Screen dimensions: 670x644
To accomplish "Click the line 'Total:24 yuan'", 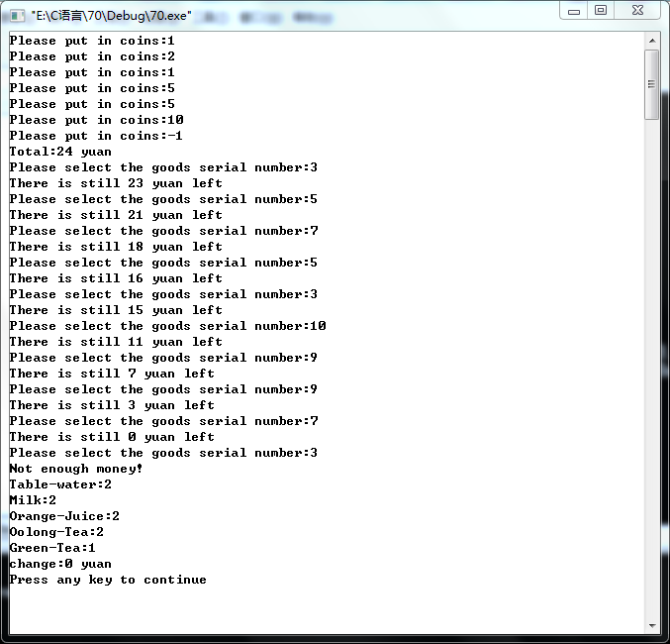I will coord(60,152).
